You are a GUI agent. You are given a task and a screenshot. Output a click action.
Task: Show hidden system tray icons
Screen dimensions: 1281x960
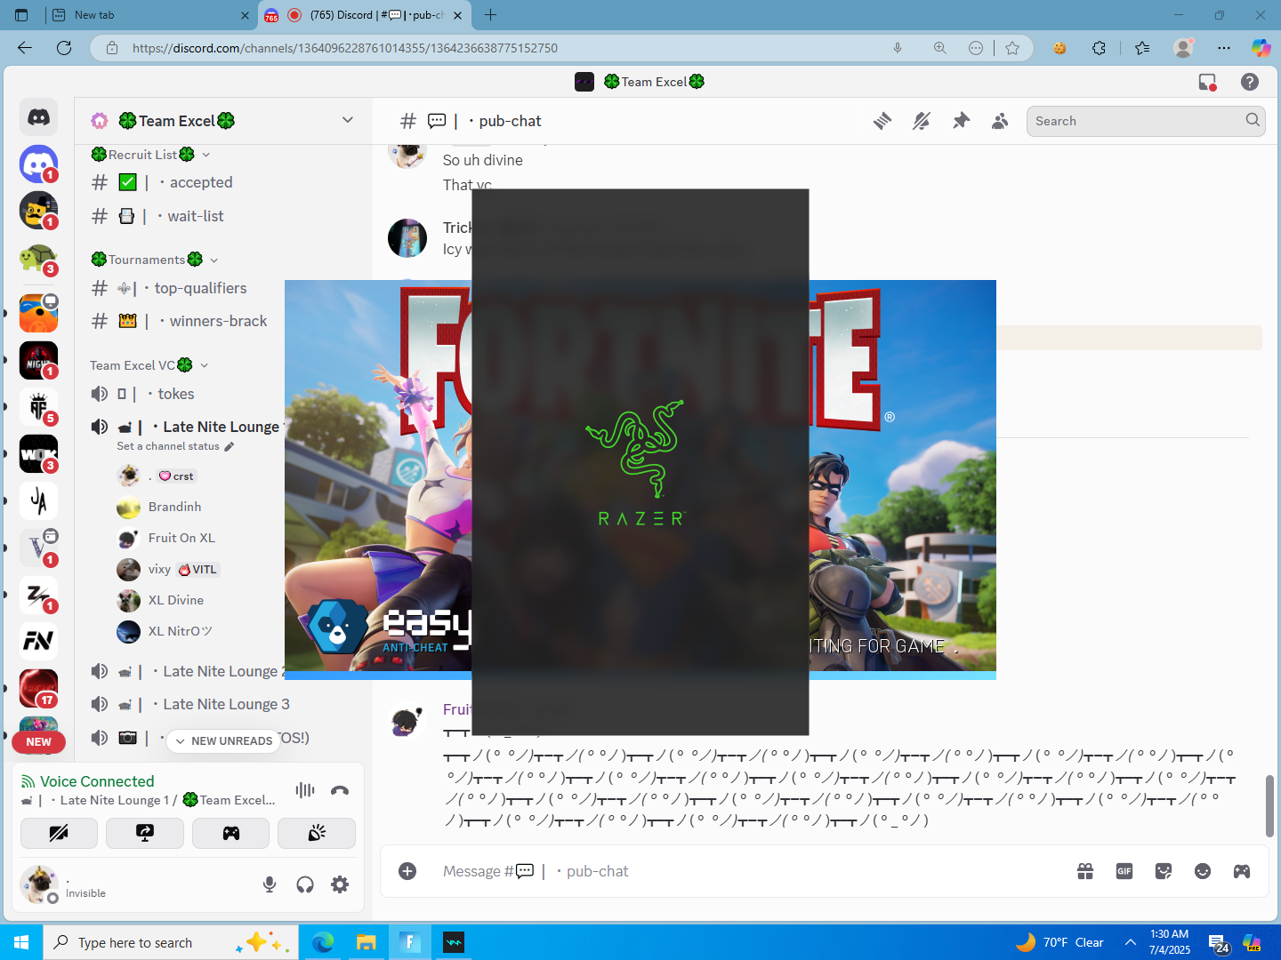[x=1131, y=942]
